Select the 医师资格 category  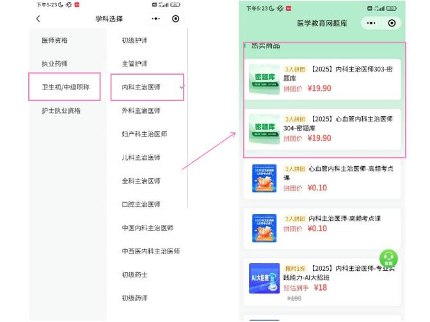point(54,40)
